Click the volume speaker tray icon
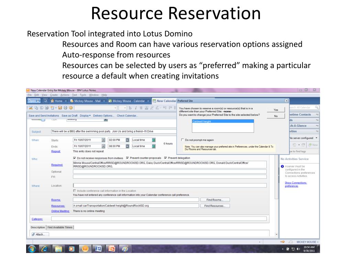Screen dimensions: 352x264 point(298,249)
